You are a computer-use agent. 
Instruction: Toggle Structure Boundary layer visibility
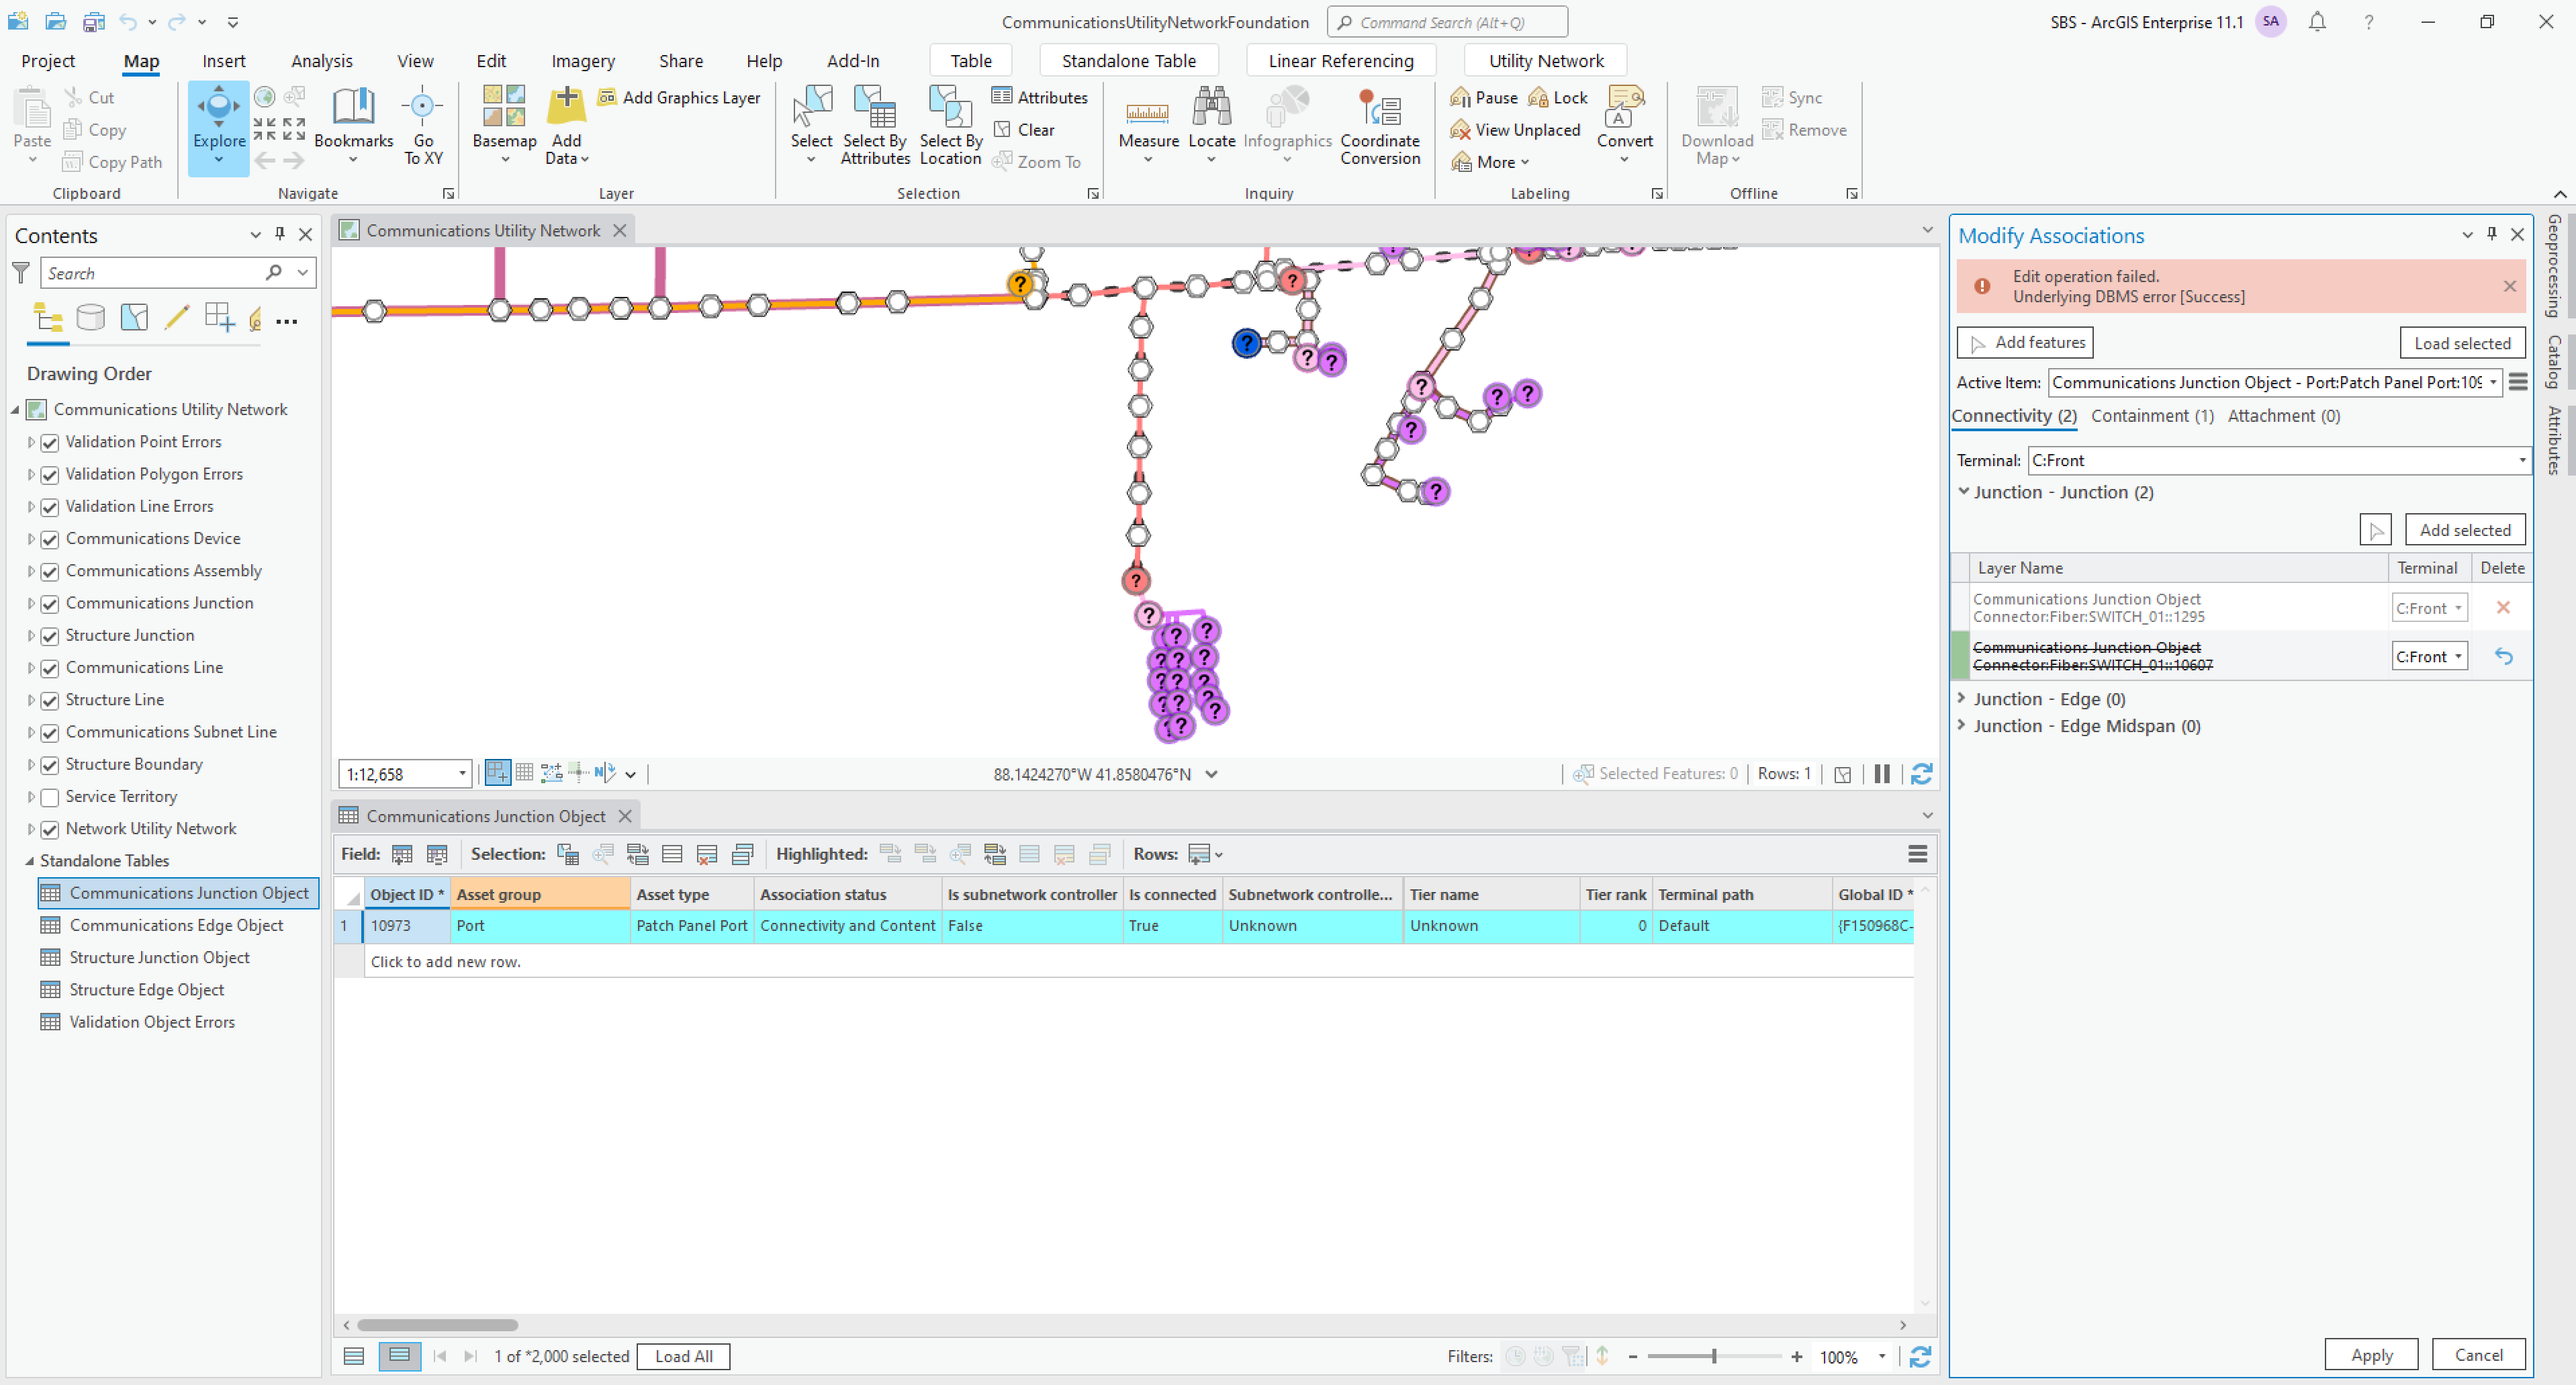(x=50, y=765)
